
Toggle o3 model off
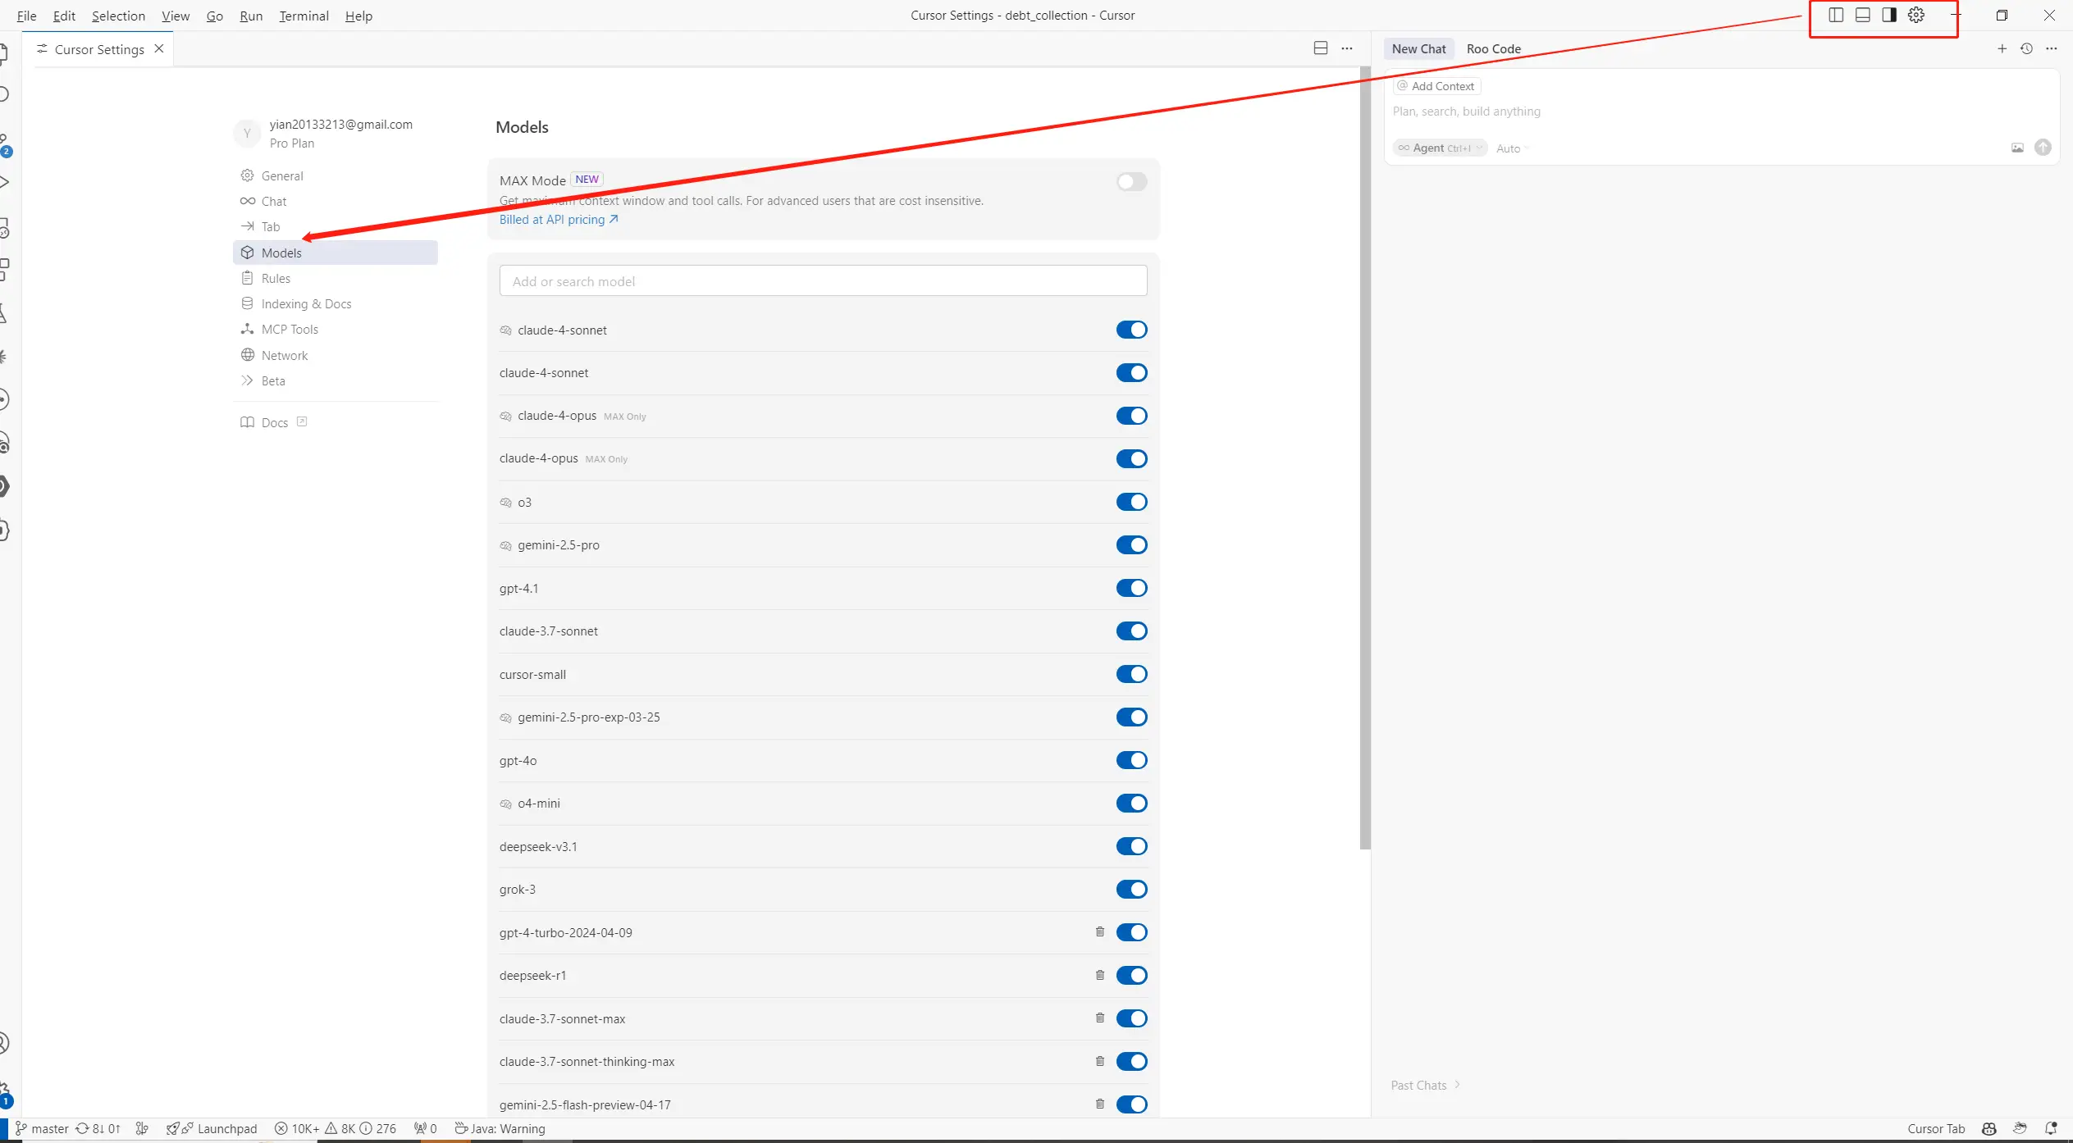1131,502
